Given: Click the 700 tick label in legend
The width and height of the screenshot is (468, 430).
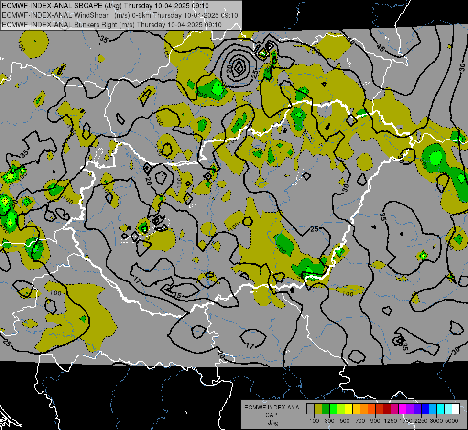Looking at the screenshot, I should (360, 421).
